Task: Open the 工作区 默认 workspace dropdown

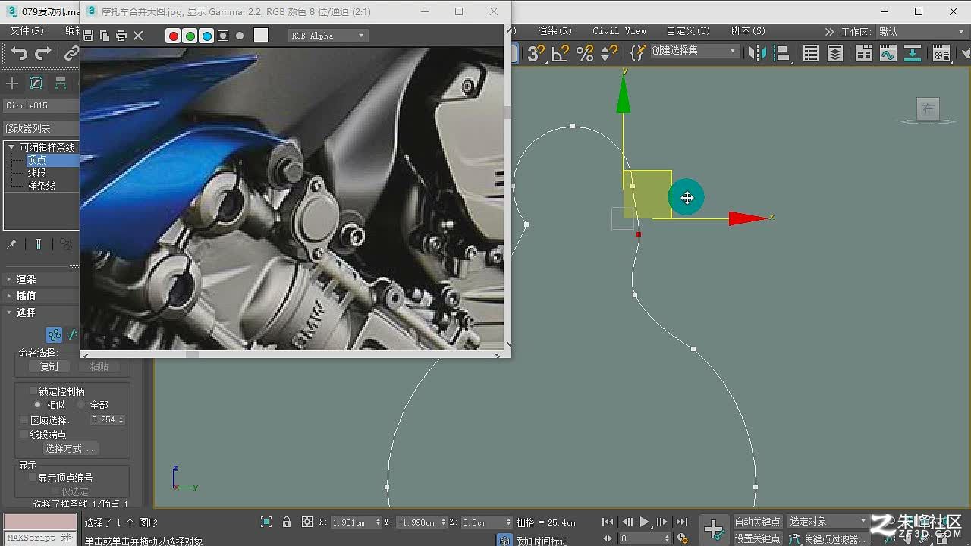Action: coord(922,32)
